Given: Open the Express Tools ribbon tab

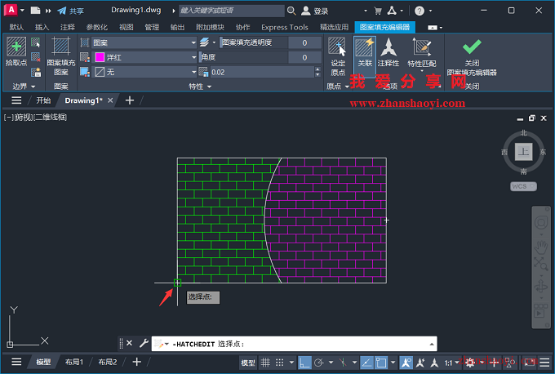Looking at the screenshot, I should (285, 27).
